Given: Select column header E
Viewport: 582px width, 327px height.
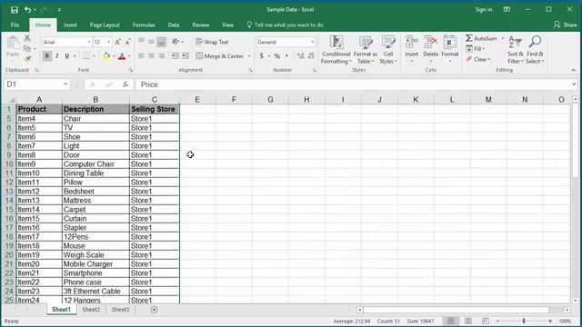Looking at the screenshot, I should 197,99.
